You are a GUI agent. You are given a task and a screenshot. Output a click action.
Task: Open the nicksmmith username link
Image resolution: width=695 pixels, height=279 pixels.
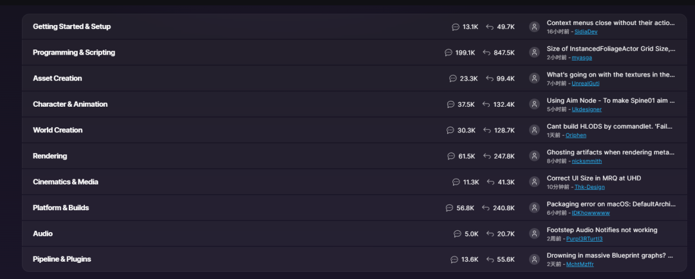587,161
